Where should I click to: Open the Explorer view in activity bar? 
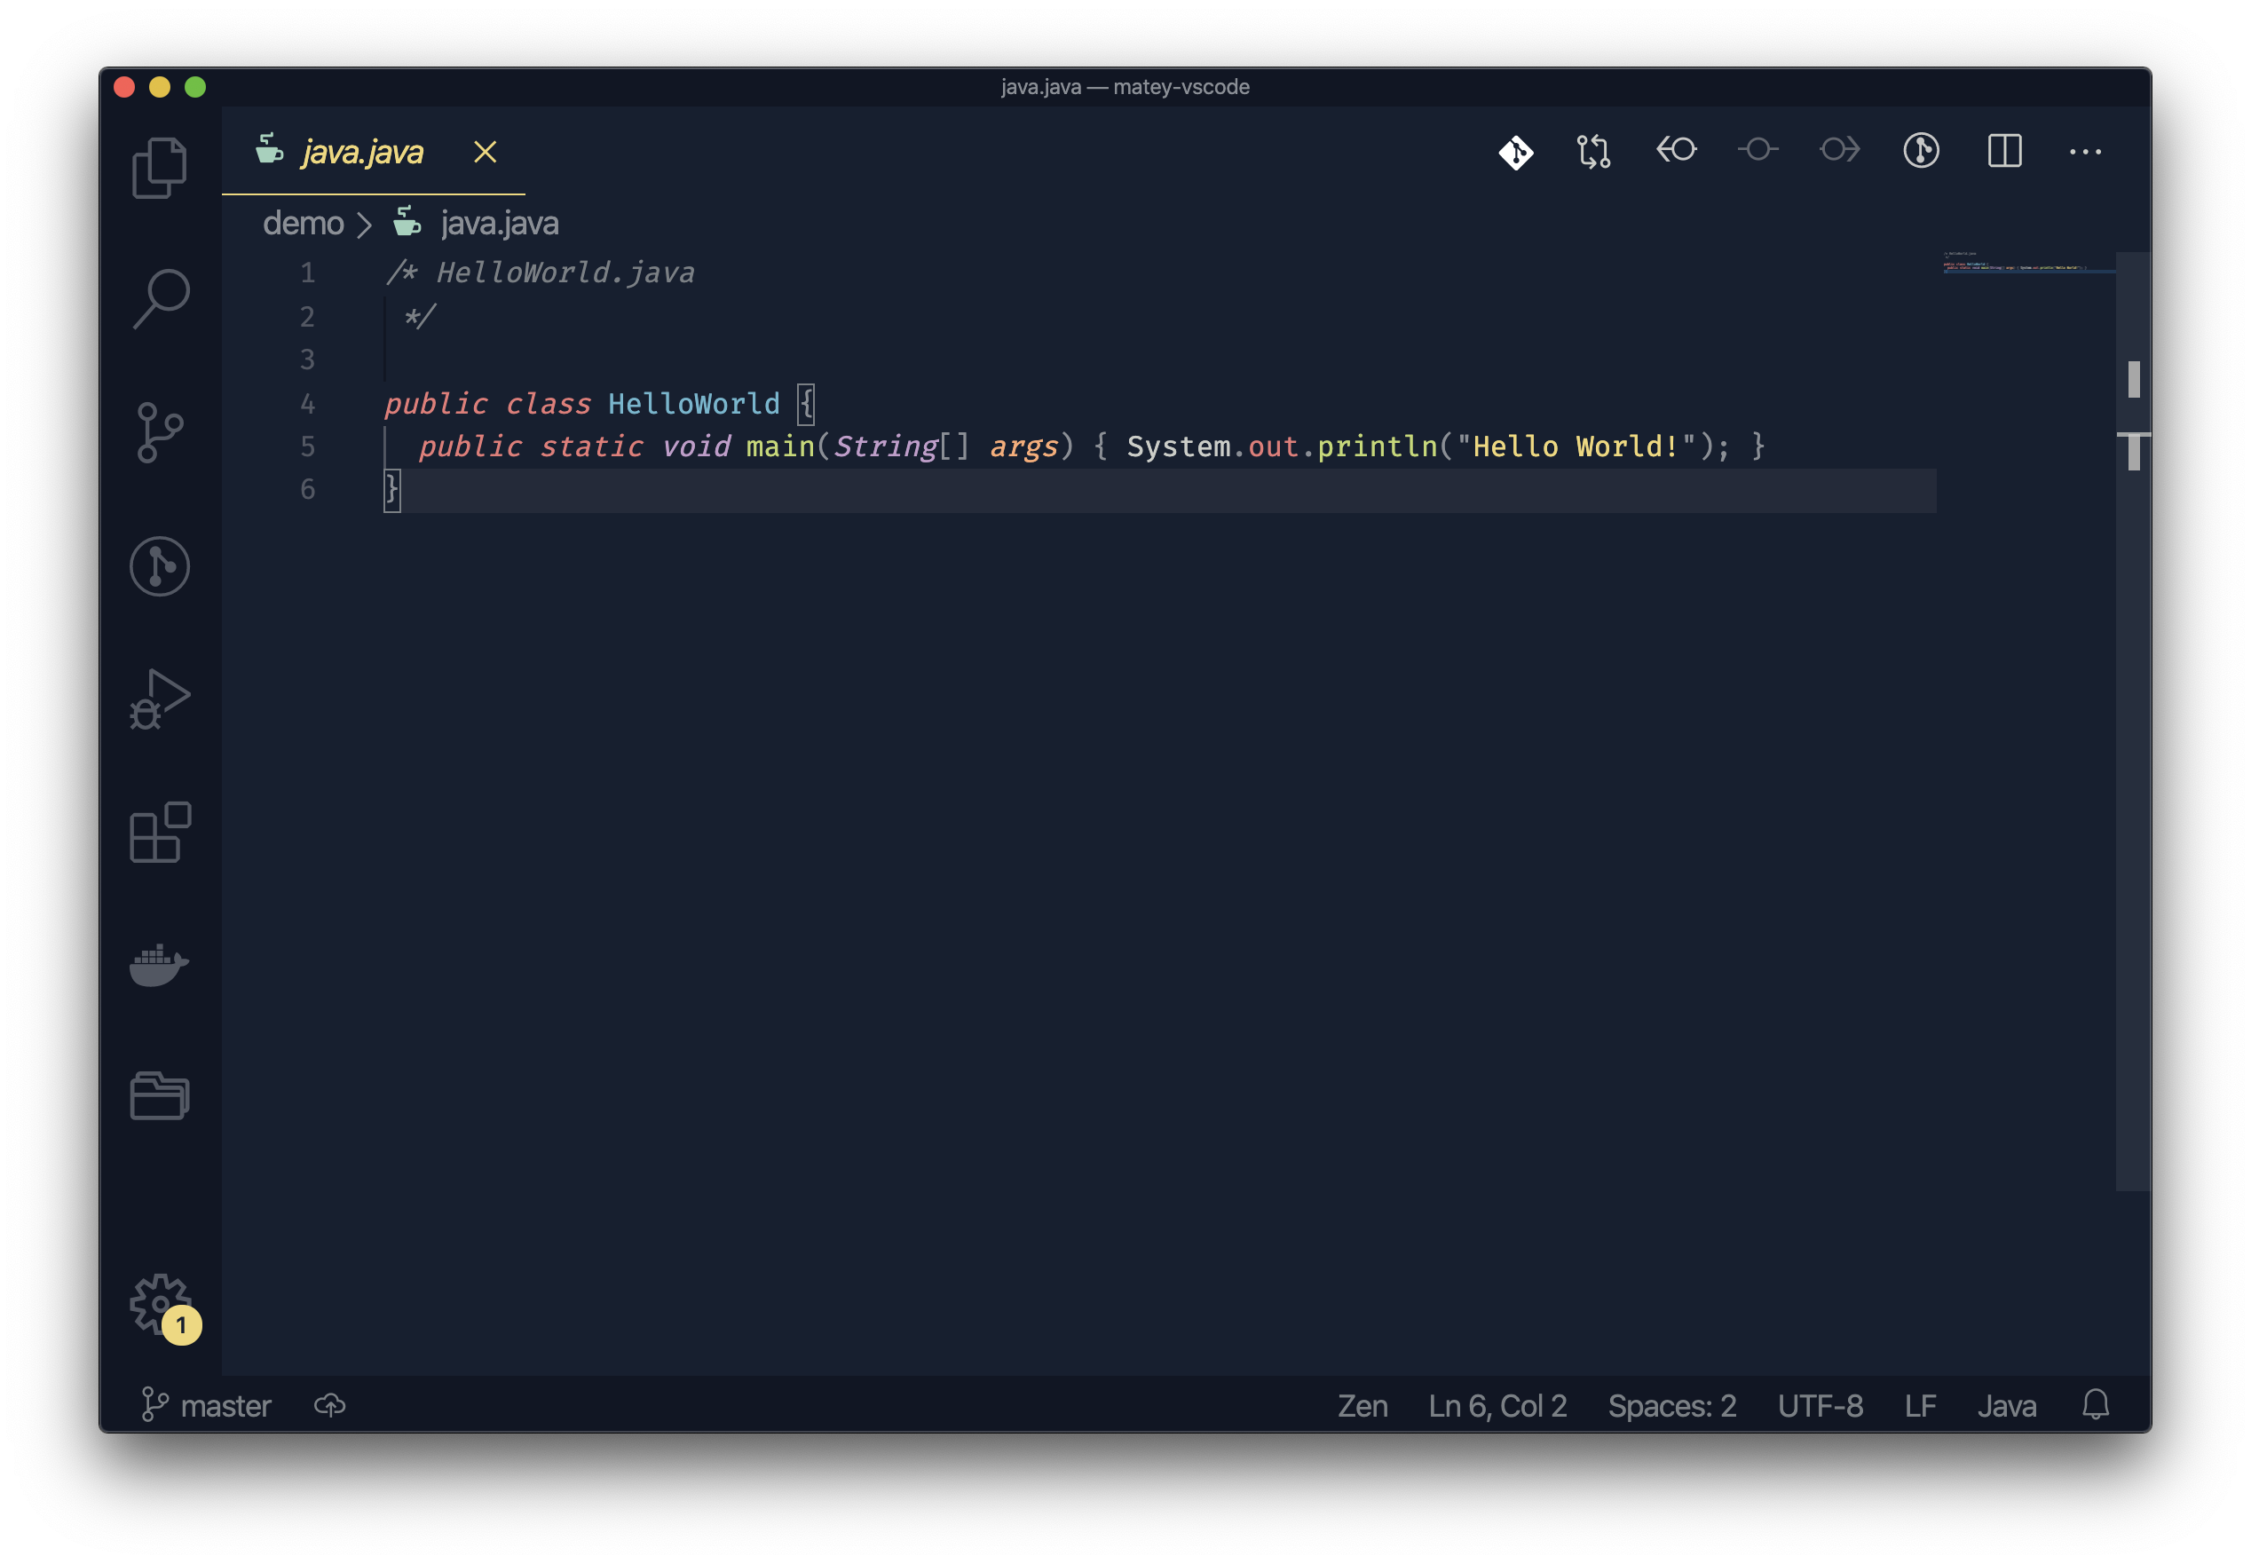[159, 169]
